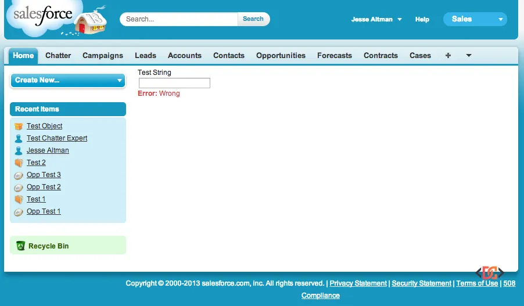524x306 pixels.
Task: Open the Privacy Statement link
Action: pos(358,283)
